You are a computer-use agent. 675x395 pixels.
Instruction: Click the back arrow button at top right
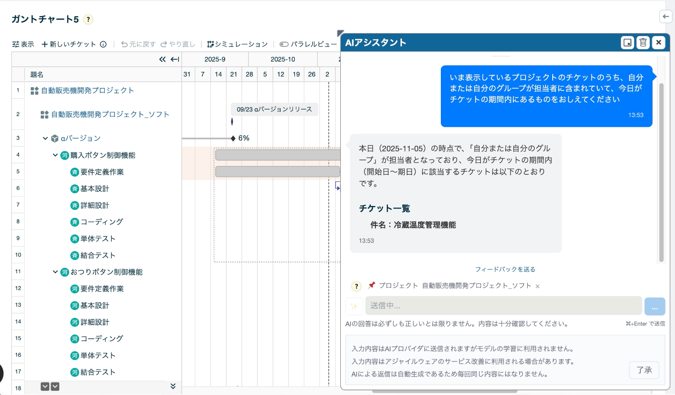(666, 17)
